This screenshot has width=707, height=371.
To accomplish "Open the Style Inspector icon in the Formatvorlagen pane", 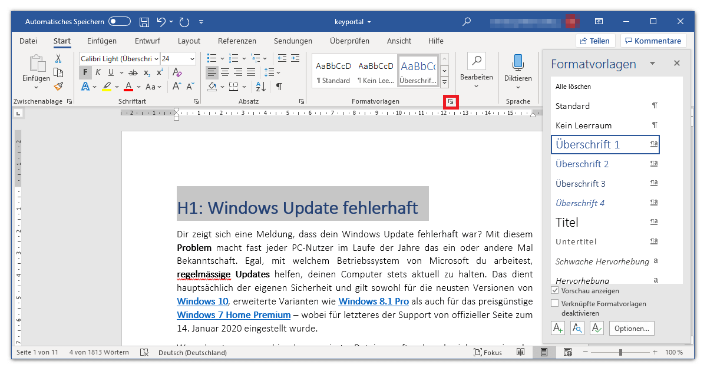I will (577, 328).
